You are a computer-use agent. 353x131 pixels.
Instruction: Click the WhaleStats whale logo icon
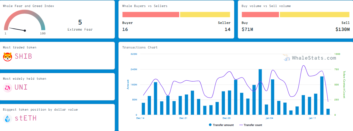[286, 58]
